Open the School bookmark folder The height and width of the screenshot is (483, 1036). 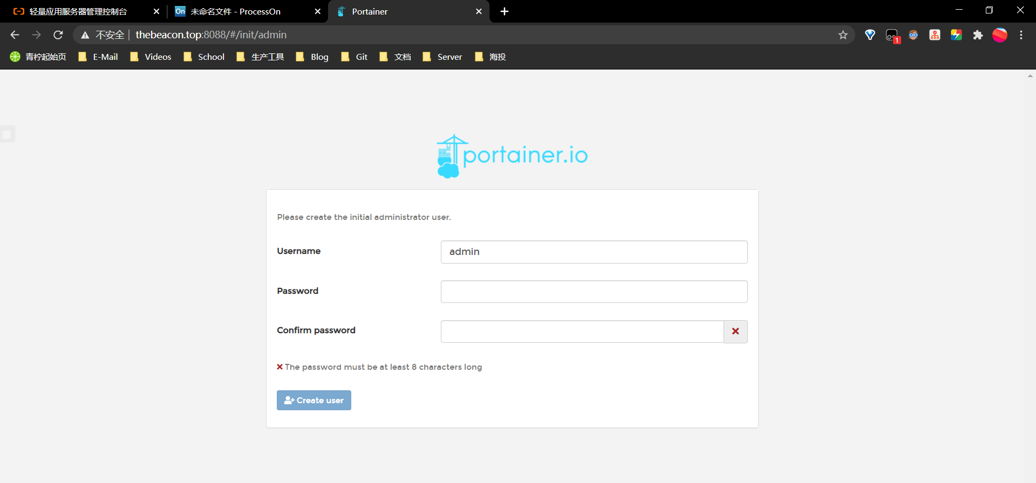click(x=204, y=57)
